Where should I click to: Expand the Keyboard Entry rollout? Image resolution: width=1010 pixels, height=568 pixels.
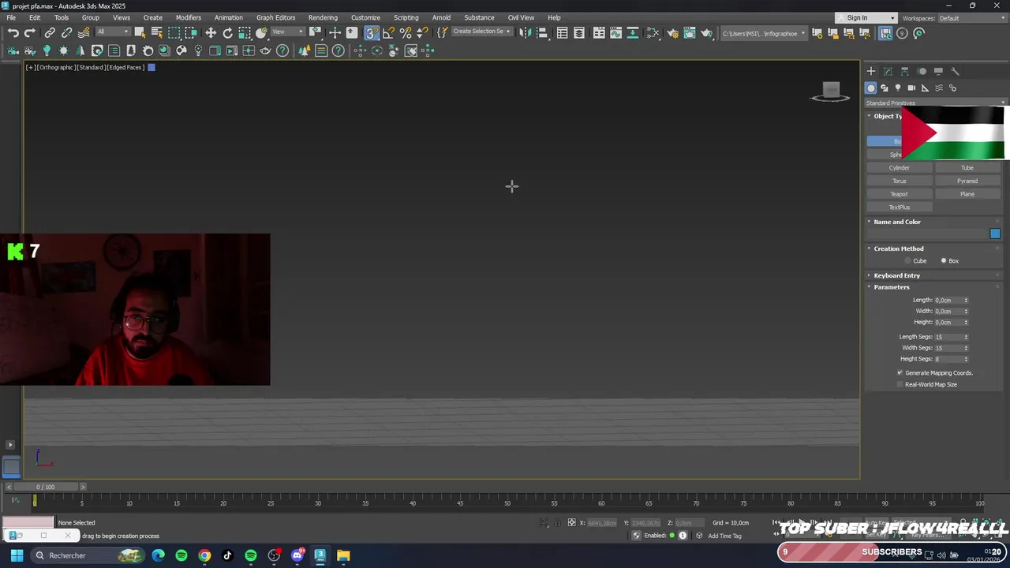[897, 275]
